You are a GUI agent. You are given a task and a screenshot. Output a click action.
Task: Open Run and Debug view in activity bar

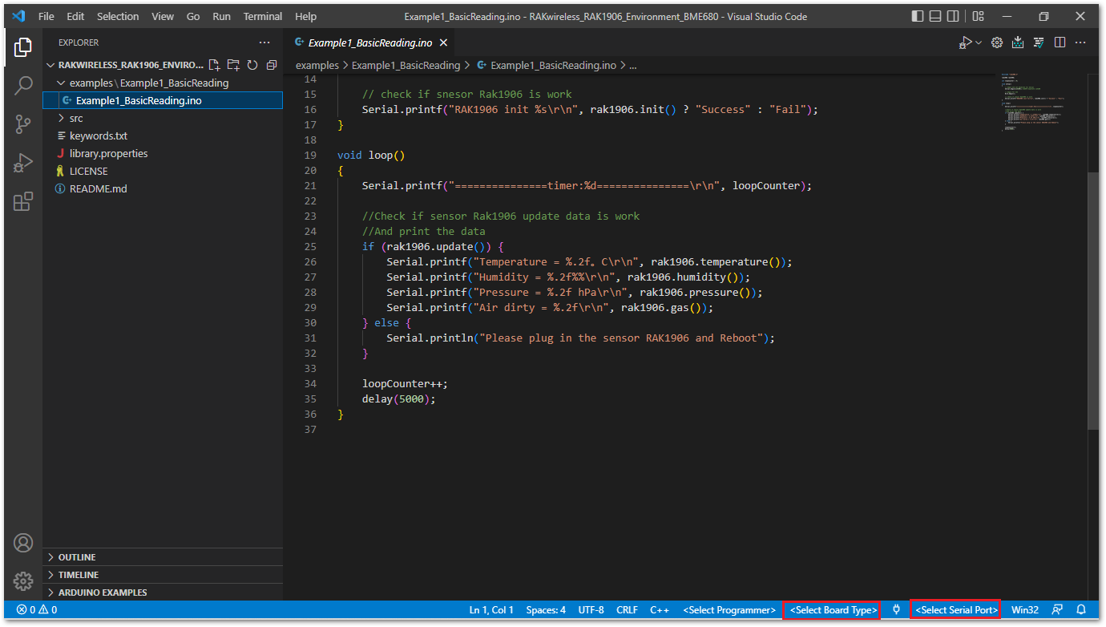pos(23,163)
